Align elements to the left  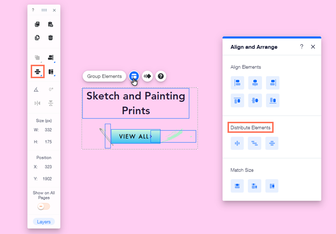(237, 82)
